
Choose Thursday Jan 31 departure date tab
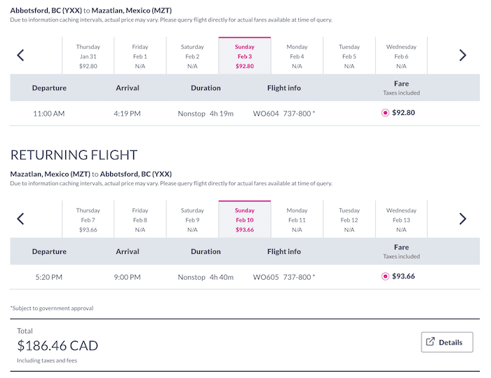[x=88, y=55]
